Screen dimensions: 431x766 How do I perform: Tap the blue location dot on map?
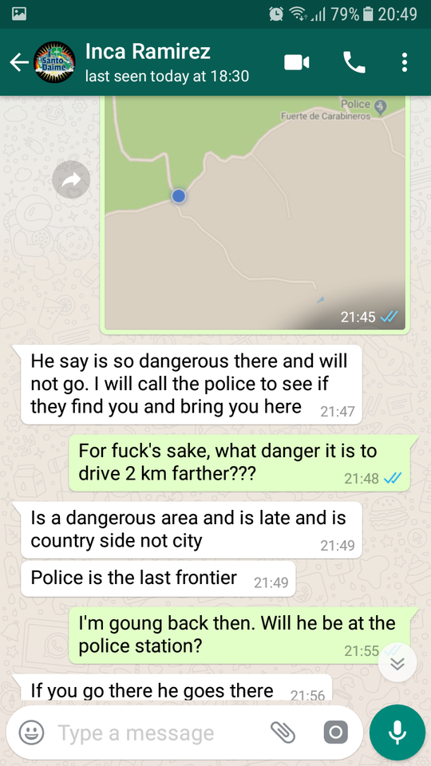click(x=179, y=196)
